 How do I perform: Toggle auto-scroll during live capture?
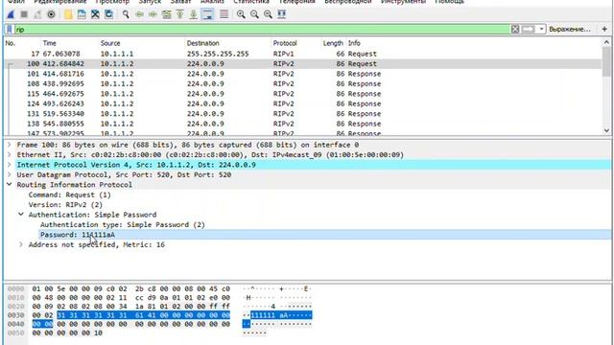point(207,14)
